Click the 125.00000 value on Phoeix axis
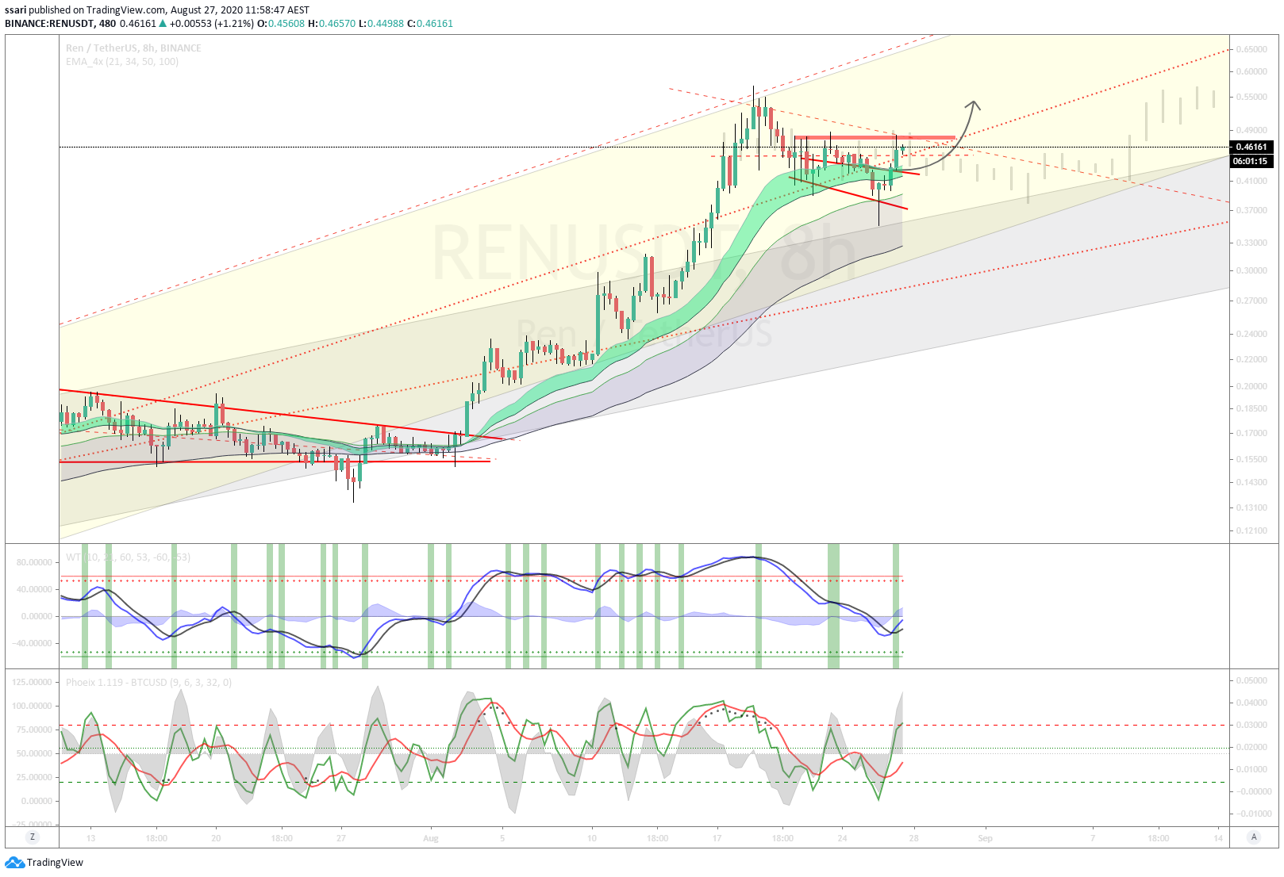1284x877 pixels. (x=33, y=683)
